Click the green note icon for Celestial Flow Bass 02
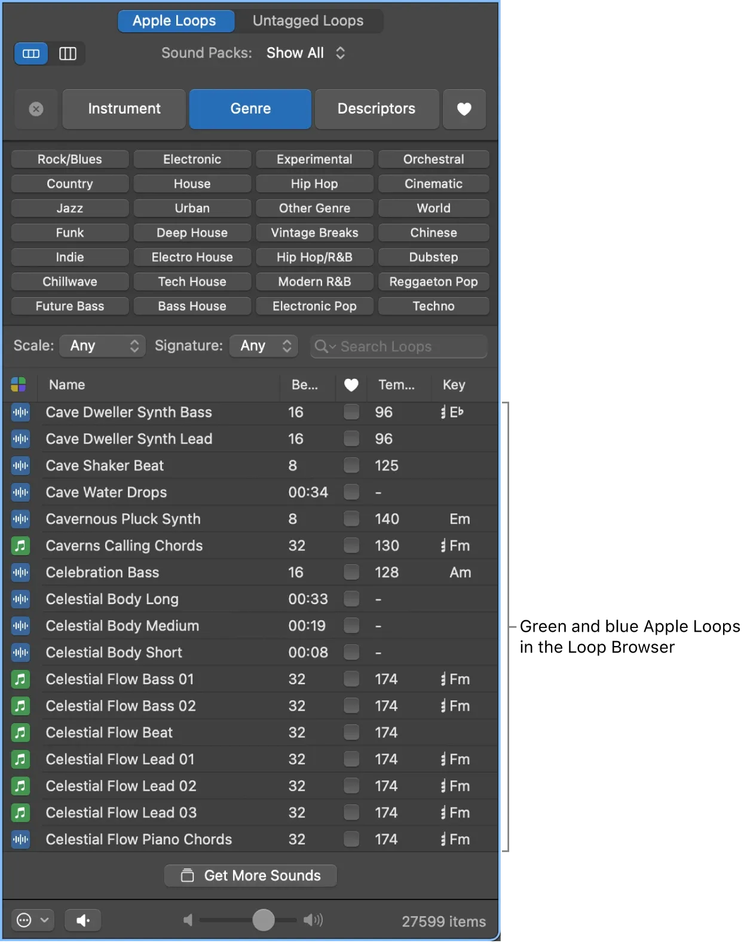This screenshot has height=943, width=747. tap(20, 706)
